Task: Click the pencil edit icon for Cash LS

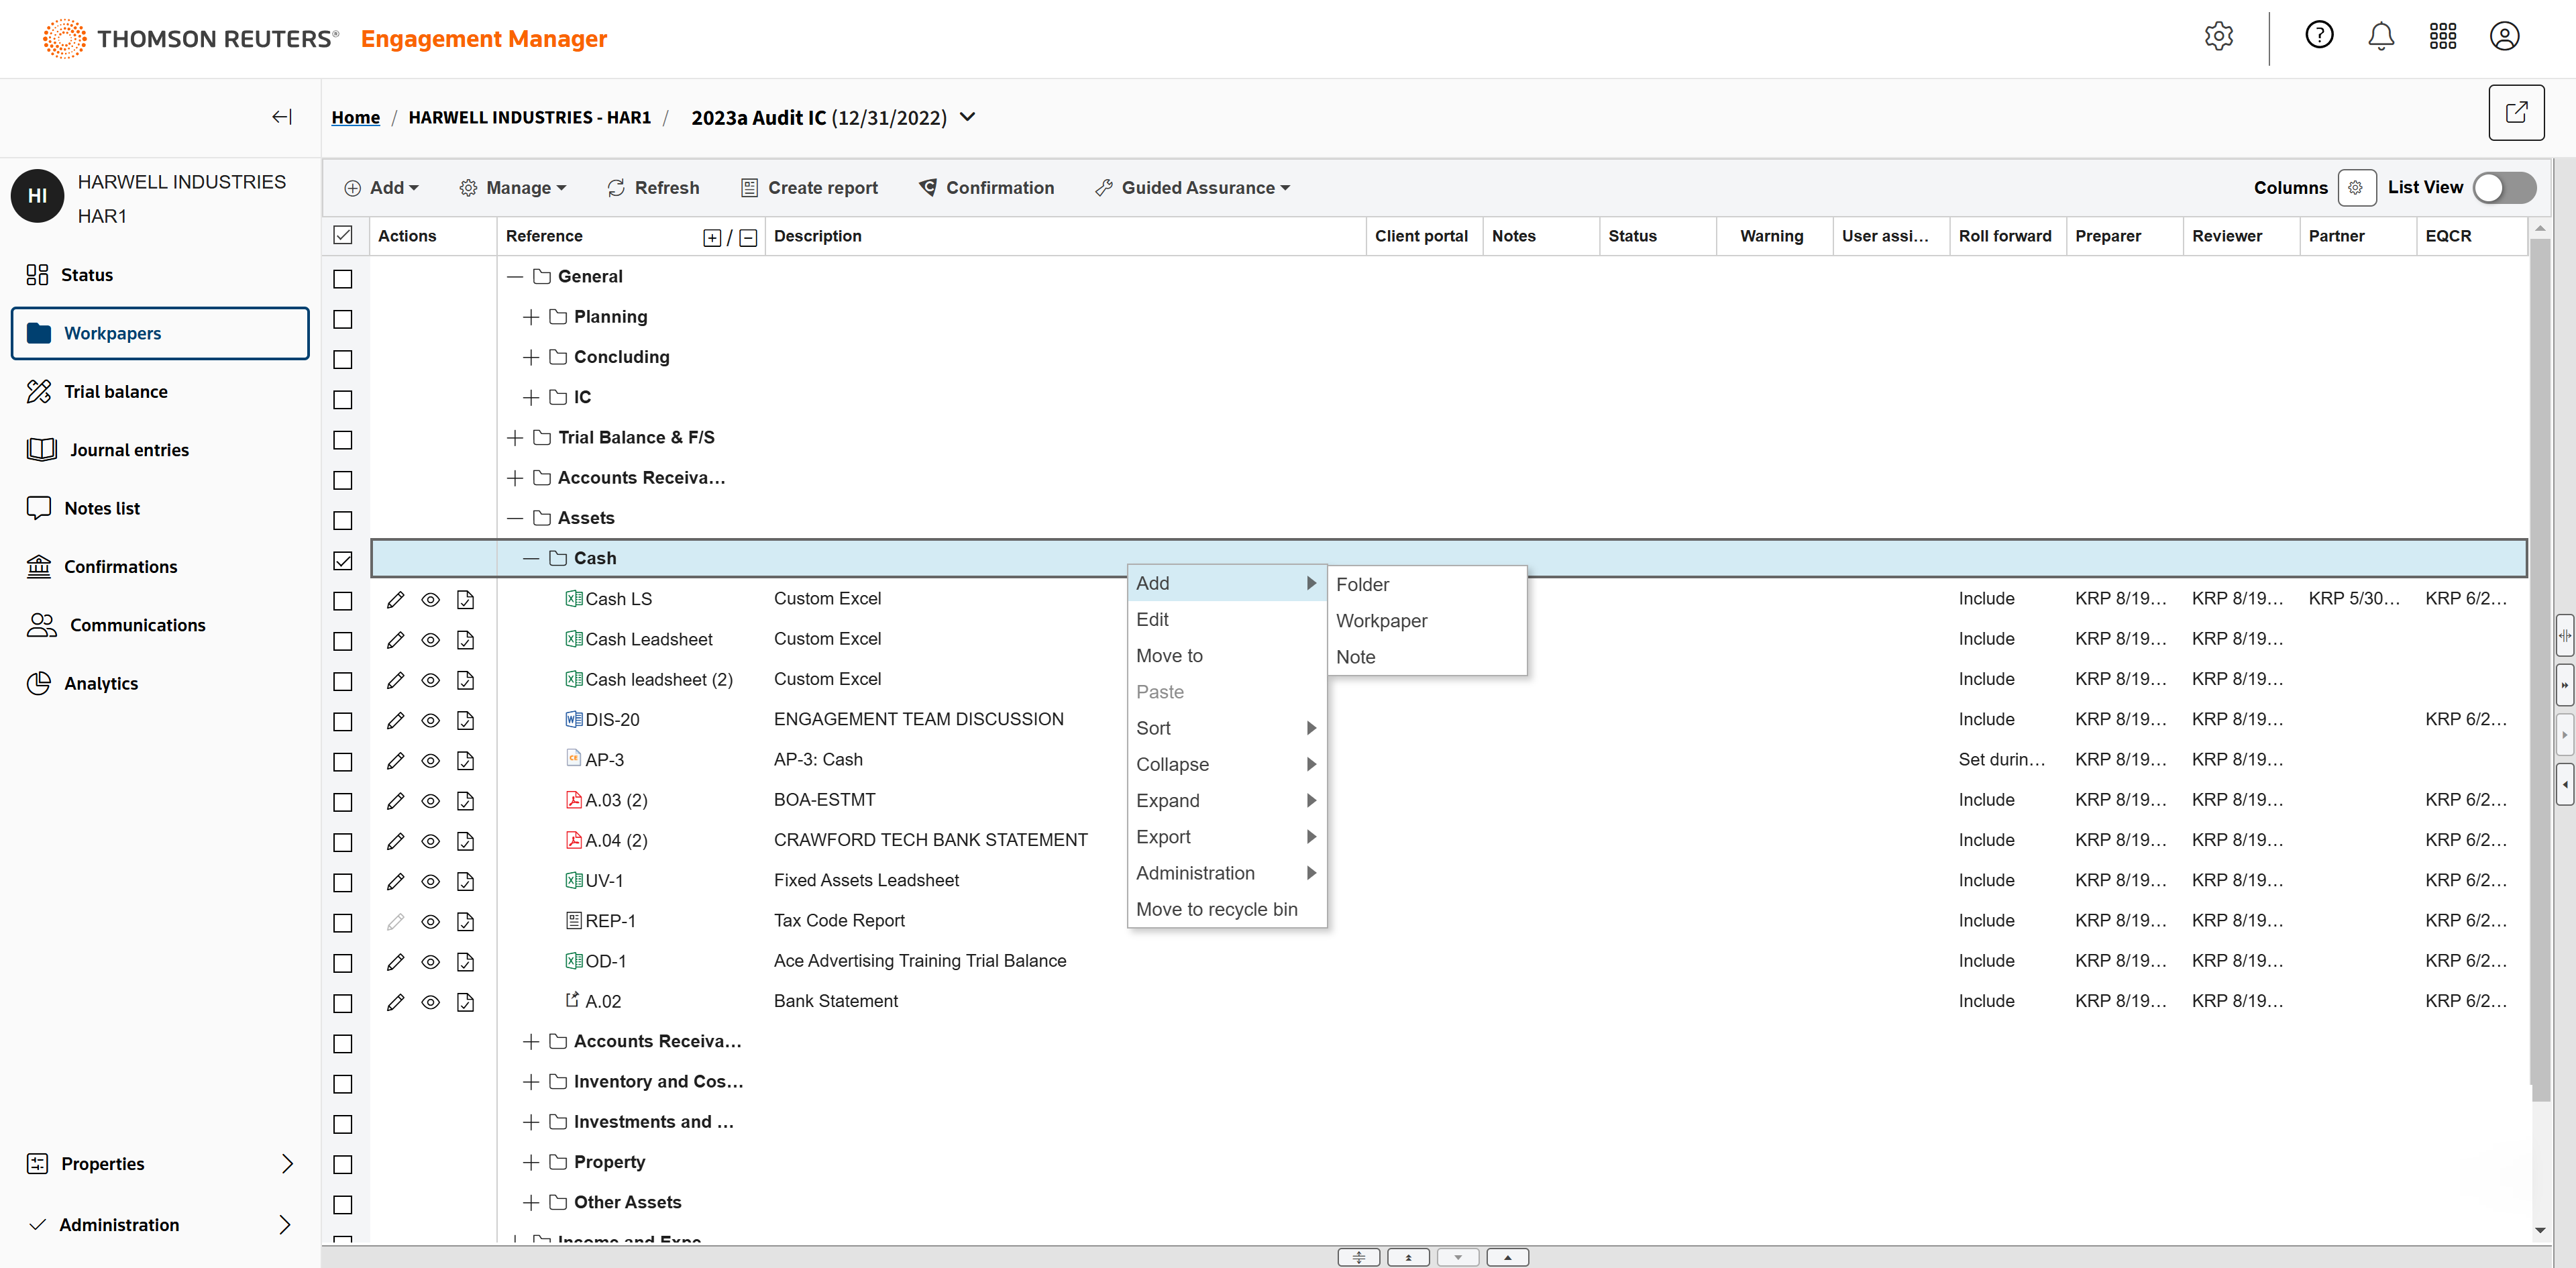Action: 396,599
